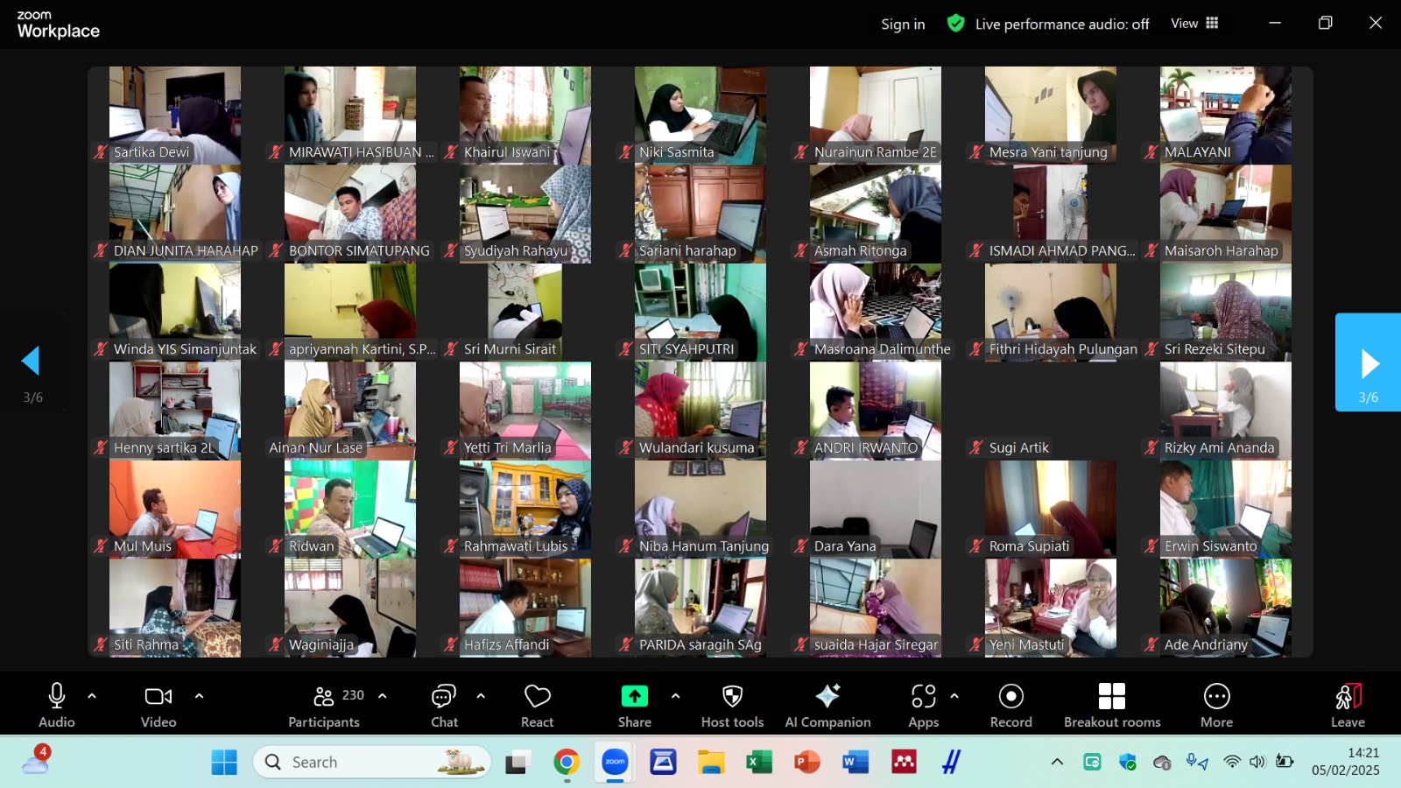The width and height of the screenshot is (1401, 788).
Task: Click the Ridwan name label
Action: [312, 546]
